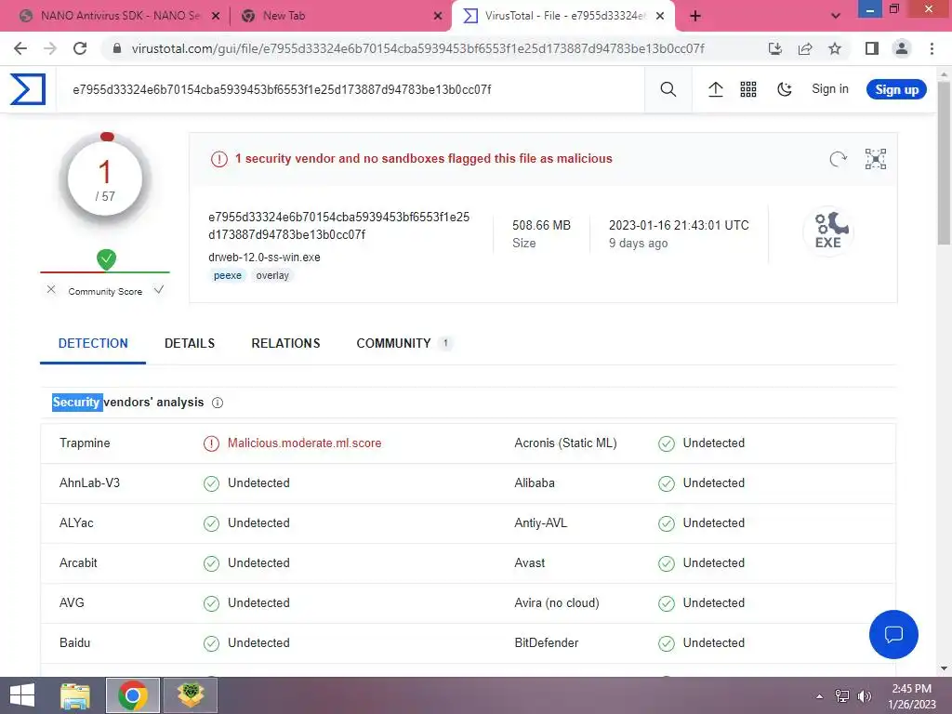Click the Sign up button
Screen dimensions: 952x714
tap(896, 90)
